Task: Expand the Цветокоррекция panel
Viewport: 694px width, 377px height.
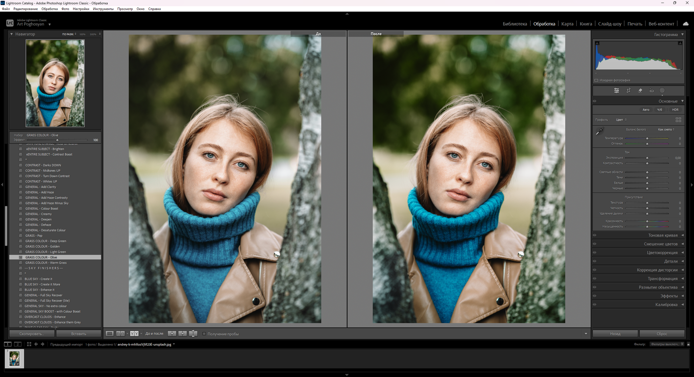Action: 662,253
